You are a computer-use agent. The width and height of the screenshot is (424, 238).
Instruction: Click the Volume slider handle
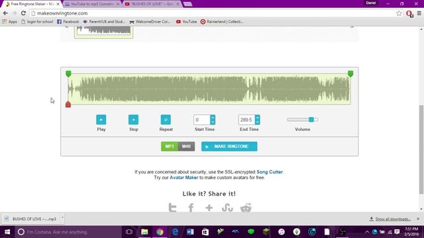click(x=311, y=120)
